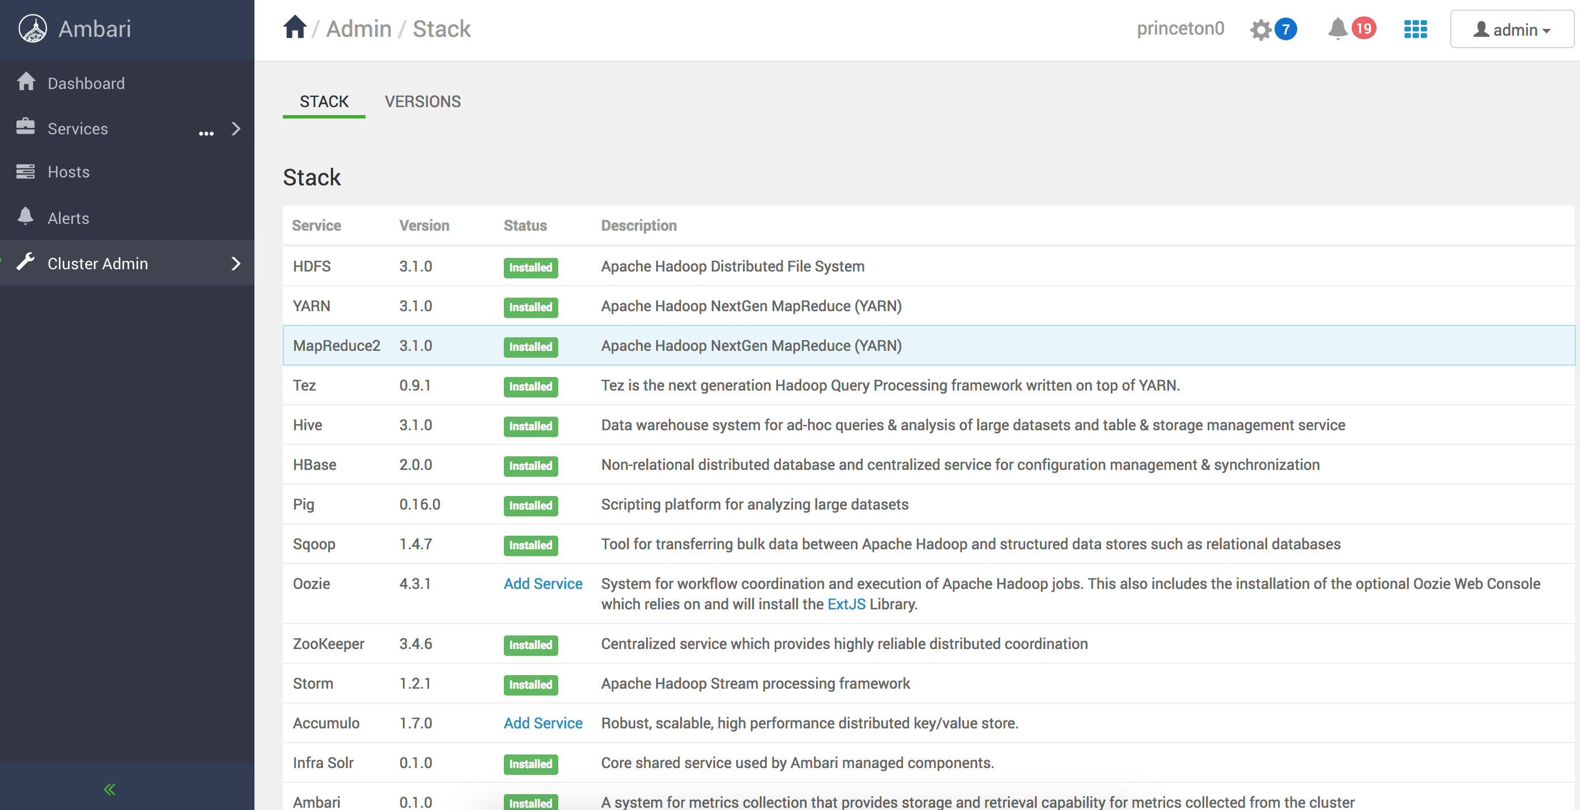Open Services actions ellipsis menu
This screenshot has width=1580, height=810.
(206, 132)
